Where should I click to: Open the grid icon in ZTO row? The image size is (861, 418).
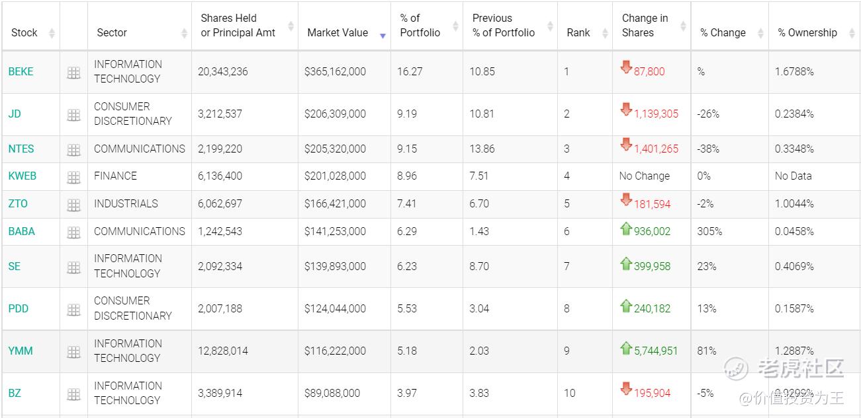[x=73, y=205]
